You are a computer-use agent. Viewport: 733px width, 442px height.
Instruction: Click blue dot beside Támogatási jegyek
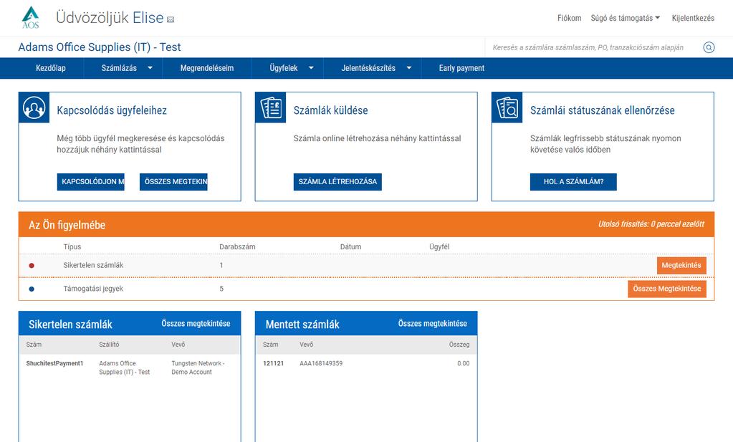click(32, 289)
